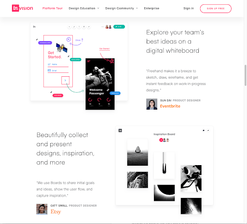247x224 pixels.
Task: Expand the Design Community dropdown
Action: click(x=122, y=8)
